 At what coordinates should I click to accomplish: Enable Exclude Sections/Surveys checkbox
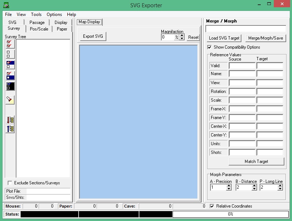(x=10, y=183)
